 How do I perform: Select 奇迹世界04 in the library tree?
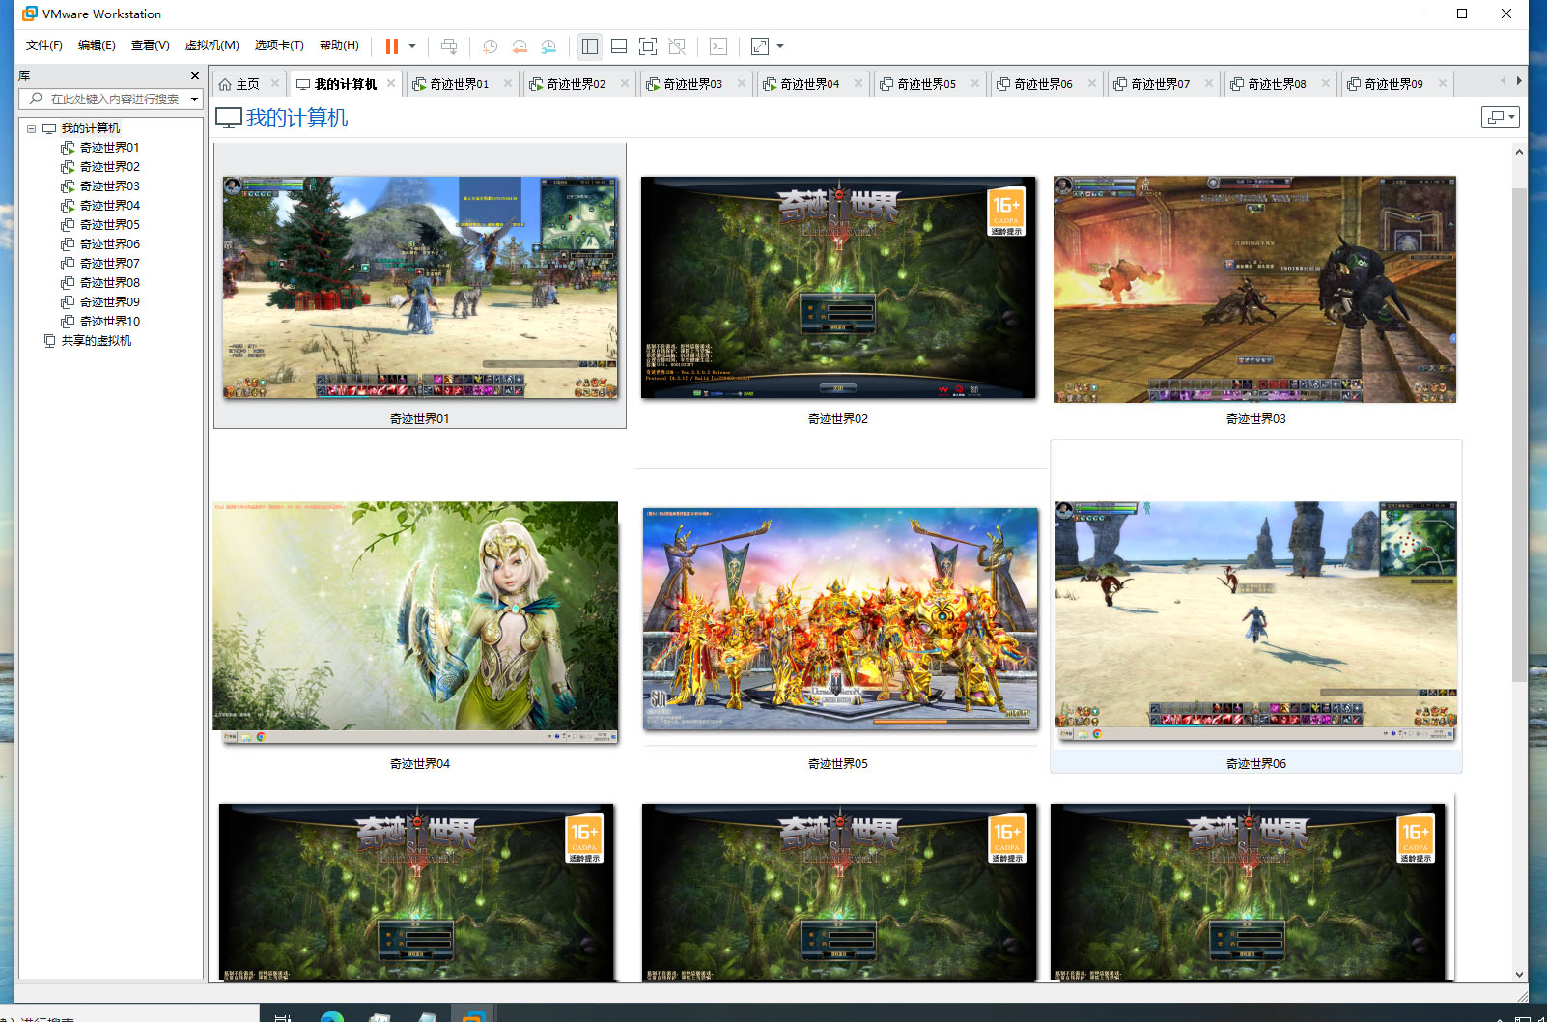coord(109,205)
